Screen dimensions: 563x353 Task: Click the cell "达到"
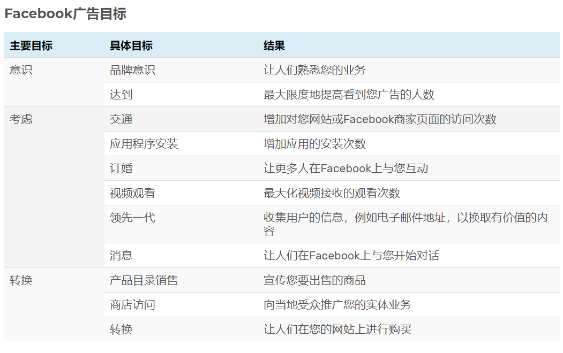(121, 95)
